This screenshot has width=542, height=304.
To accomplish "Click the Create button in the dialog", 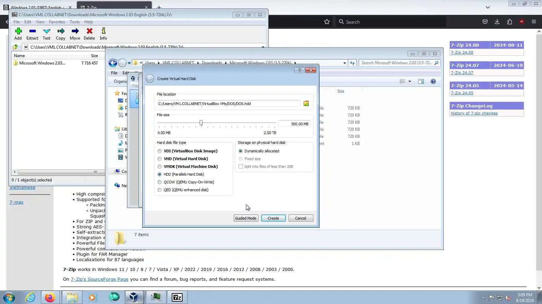I will pos(273,218).
